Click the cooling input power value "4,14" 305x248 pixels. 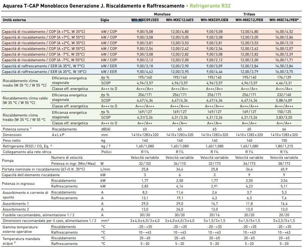pyautogui.click(x=180, y=186)
